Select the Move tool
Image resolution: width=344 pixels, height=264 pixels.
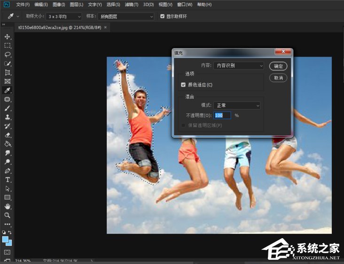pos(8,37)
